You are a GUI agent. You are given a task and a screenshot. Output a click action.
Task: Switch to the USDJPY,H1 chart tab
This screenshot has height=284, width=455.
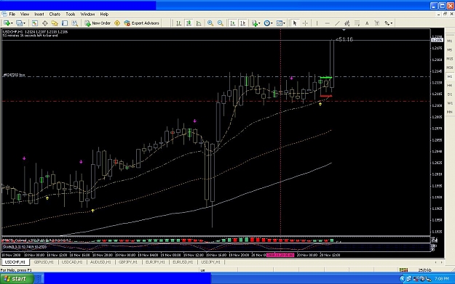[x=210, y=262]
